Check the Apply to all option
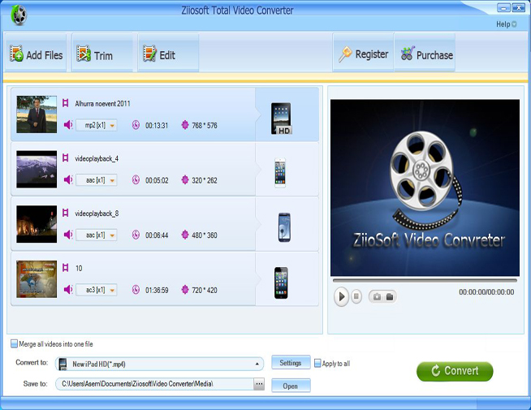 click(x=317, y=363)
